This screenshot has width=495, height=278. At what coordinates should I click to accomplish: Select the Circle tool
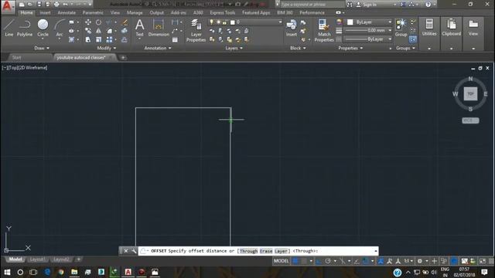tap(43, 28)
